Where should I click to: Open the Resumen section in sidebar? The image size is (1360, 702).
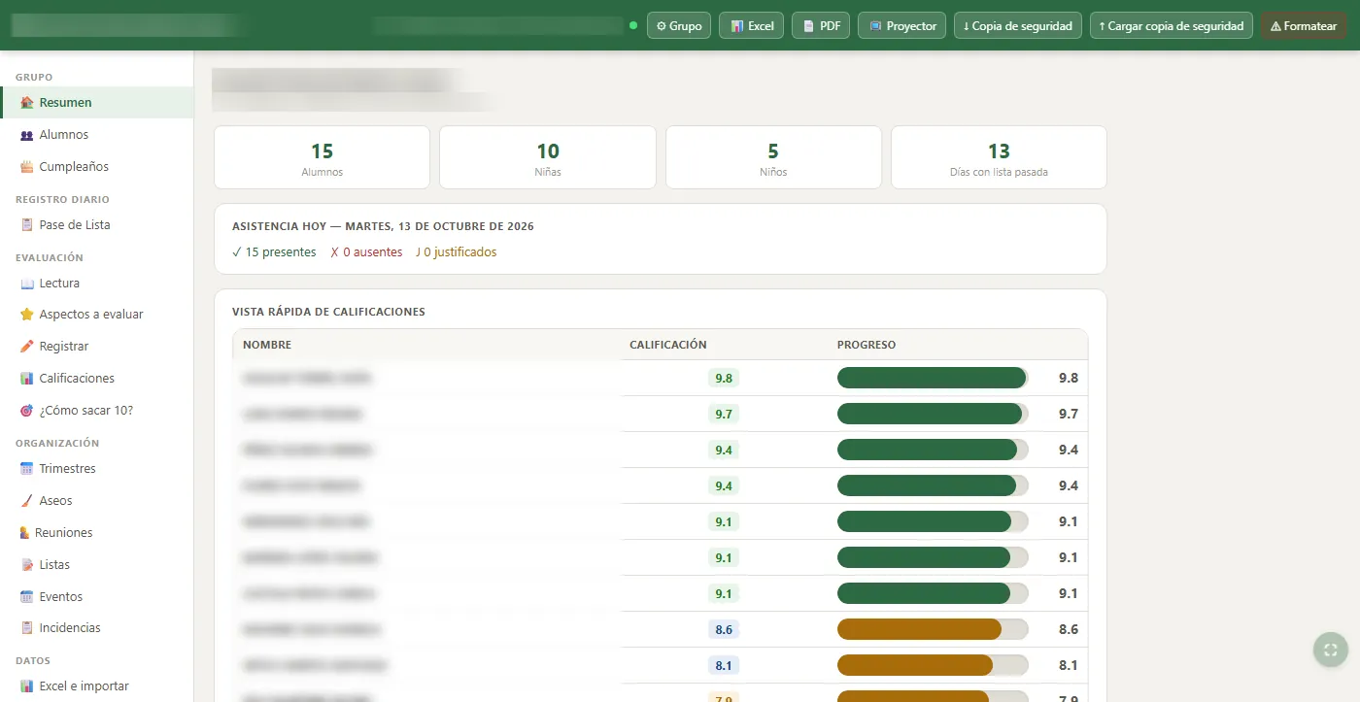pos(97,103)
